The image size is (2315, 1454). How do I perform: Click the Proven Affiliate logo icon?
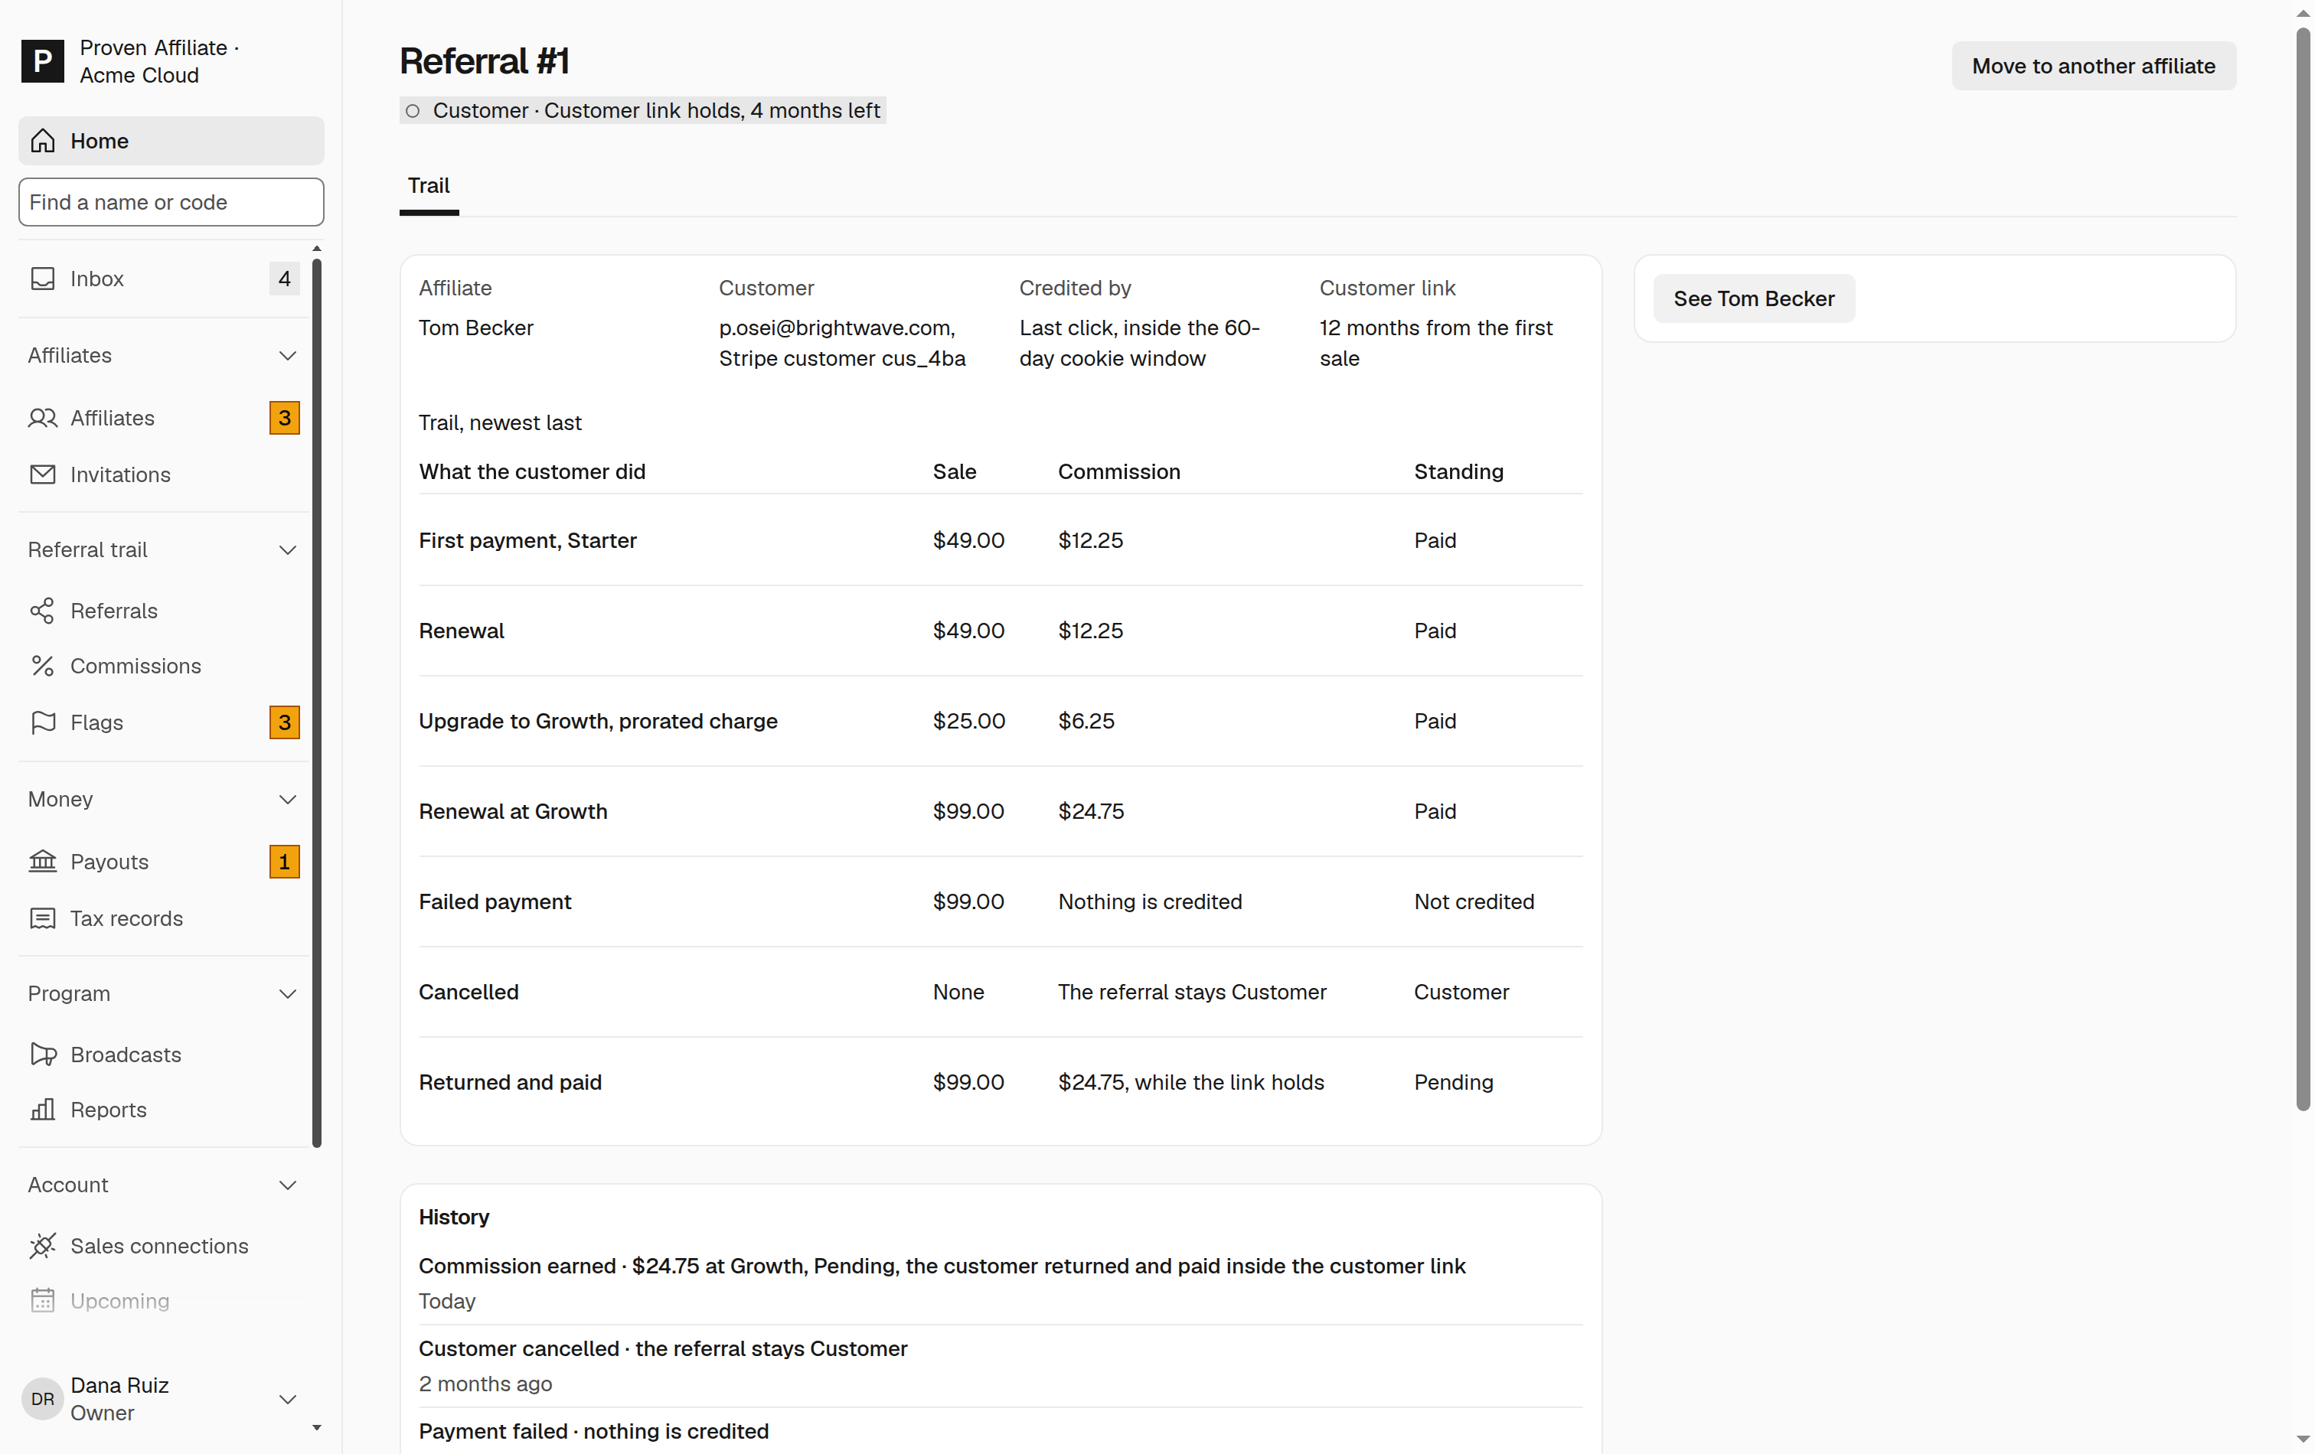click(42, 60)
